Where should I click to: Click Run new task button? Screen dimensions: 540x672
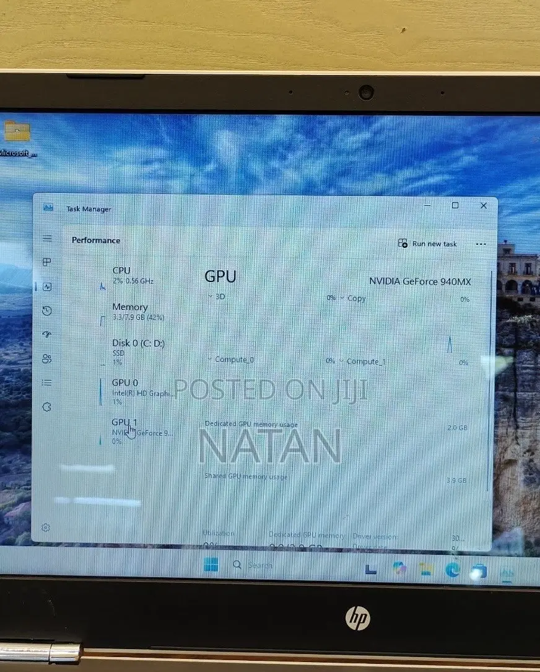pos(427,244)
